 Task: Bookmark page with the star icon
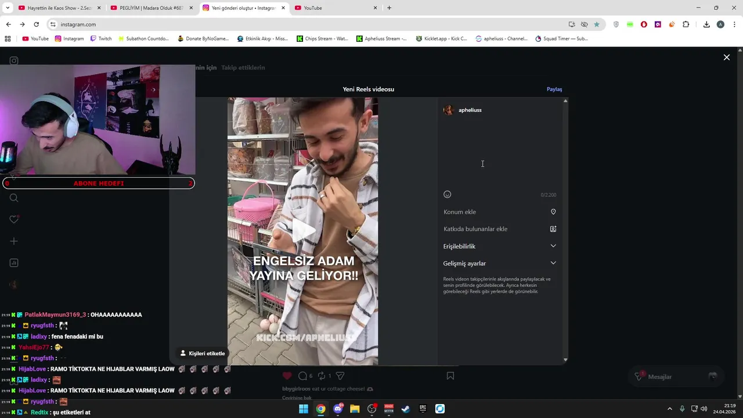point(596,24)
